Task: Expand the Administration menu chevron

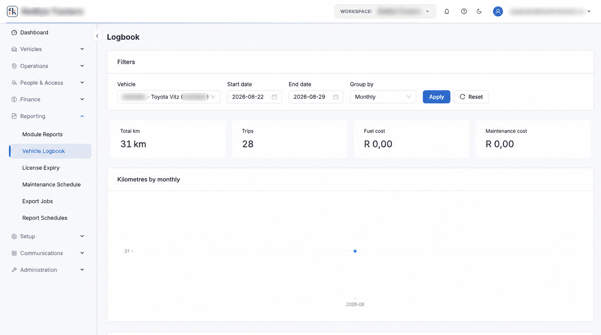Action: (82, 270)
